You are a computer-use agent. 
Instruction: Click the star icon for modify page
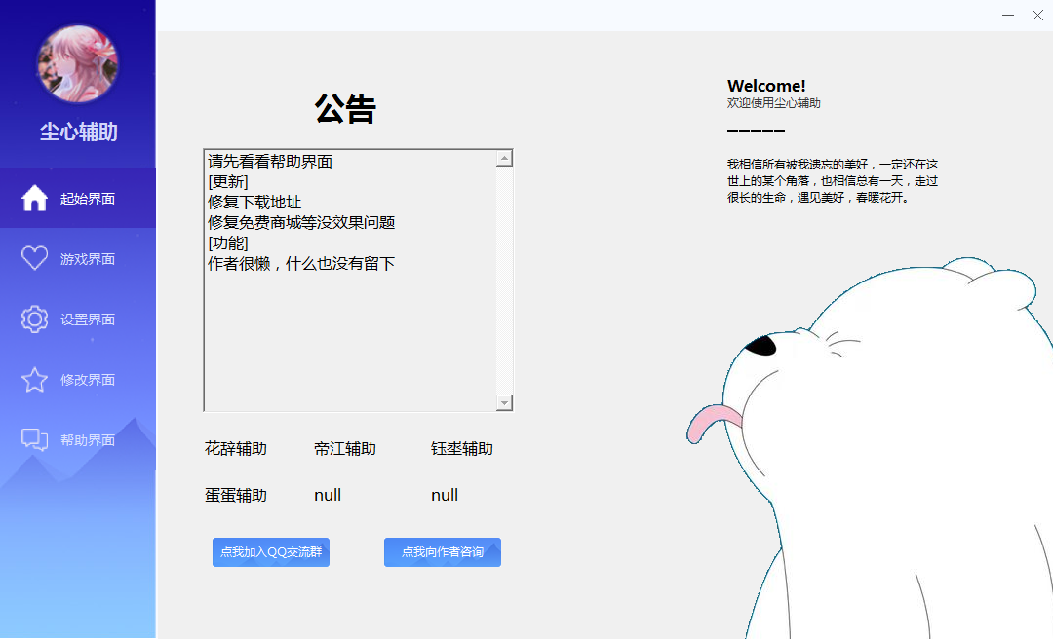(x=34, y=379)
